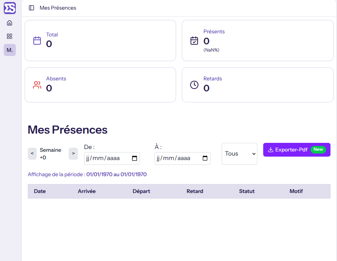
Task: Click the Total calendar icon
Action: [x=37, y=40]
